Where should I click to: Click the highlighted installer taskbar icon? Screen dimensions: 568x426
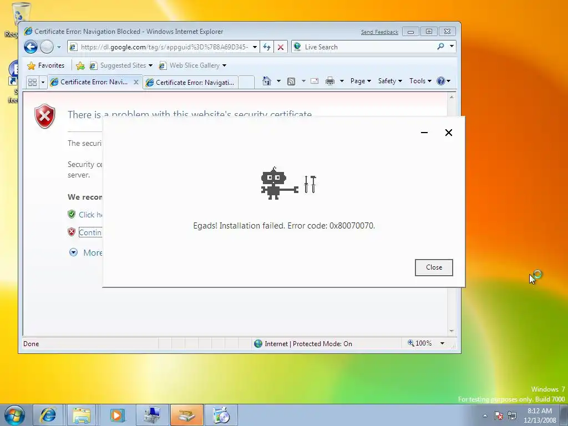point(186,415)
